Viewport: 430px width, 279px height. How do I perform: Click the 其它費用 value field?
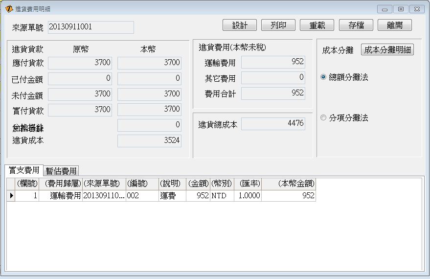[x=273, y=78]
